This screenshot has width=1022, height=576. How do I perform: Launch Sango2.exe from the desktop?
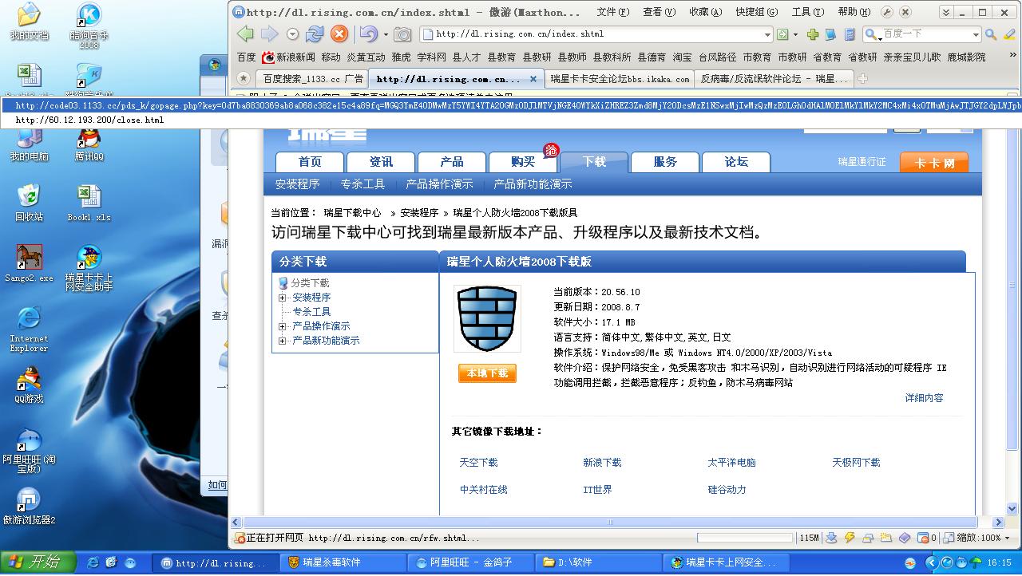click(29, 263)
